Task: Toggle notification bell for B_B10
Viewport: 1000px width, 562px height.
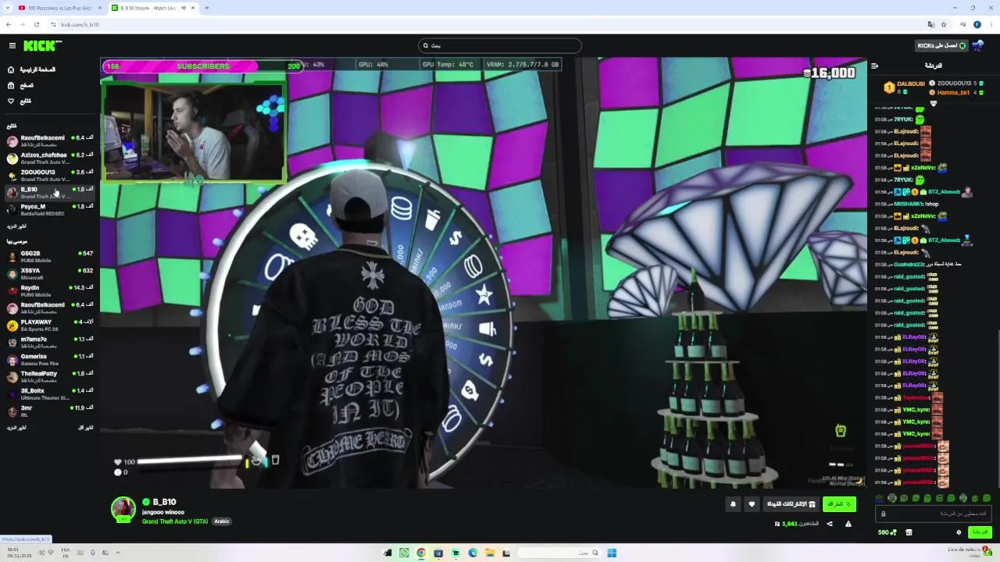Action: coord(733,504)
